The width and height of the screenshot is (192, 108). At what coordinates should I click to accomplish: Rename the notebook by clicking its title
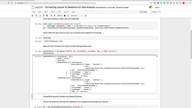click(x=70, y=7)
